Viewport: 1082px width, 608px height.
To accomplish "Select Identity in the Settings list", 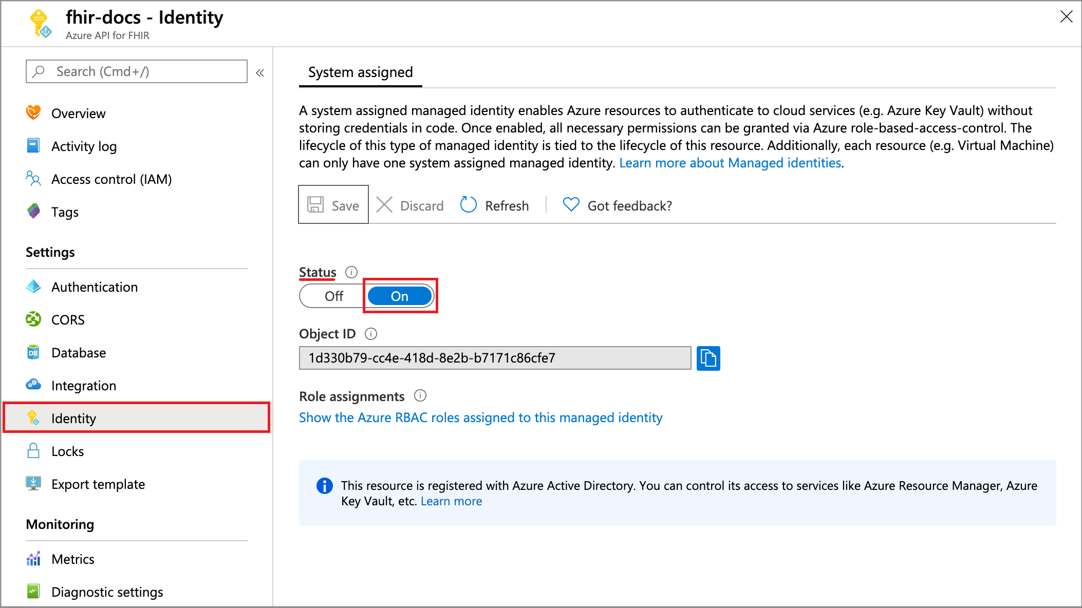I will point(137,418).
